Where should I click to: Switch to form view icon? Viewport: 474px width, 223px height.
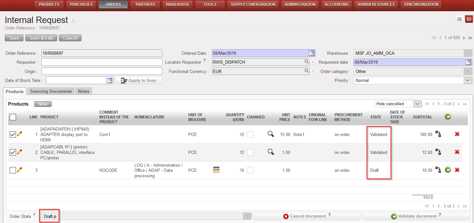coord(469,19)
